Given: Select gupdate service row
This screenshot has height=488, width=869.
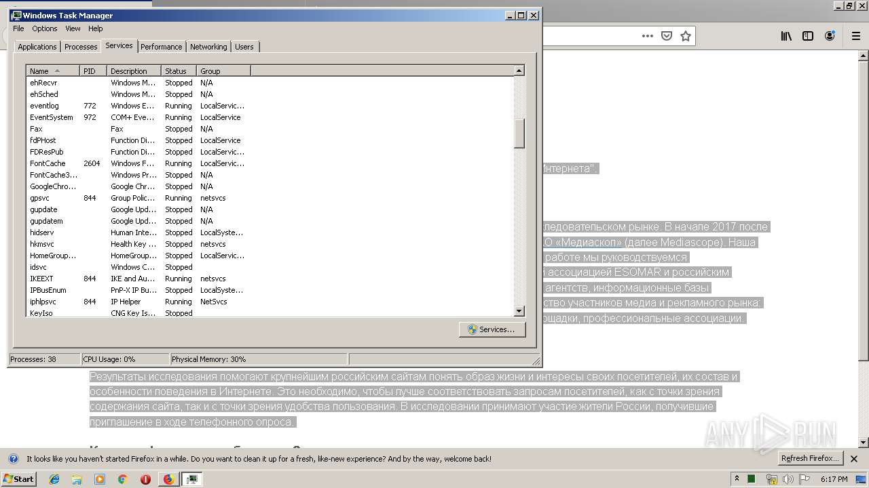Looking at the screenshot, I should pos(270,209).
